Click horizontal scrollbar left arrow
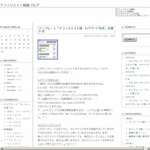The width and height of the screenshot is (150, 150). pos(1,148)
